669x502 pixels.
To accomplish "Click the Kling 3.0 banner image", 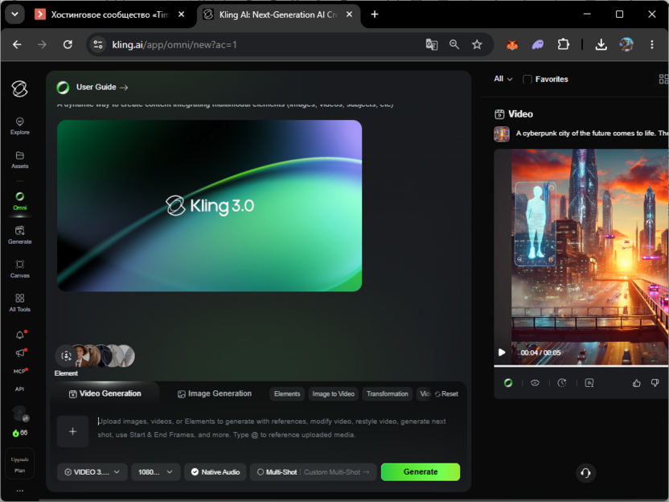I will (x=210, y=206).
